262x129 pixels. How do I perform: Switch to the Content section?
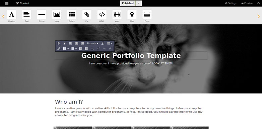tap(22, 3)
